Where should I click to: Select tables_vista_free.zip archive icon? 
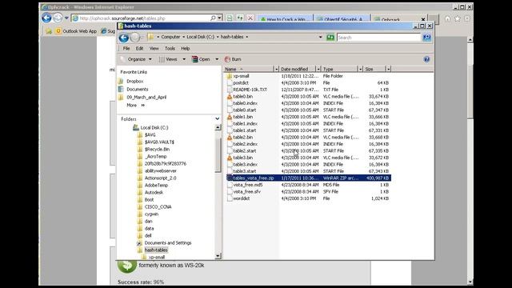pos(230,178)
